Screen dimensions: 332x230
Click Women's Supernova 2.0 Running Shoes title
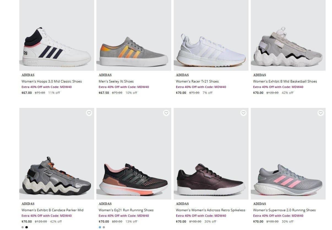[284, 210]
